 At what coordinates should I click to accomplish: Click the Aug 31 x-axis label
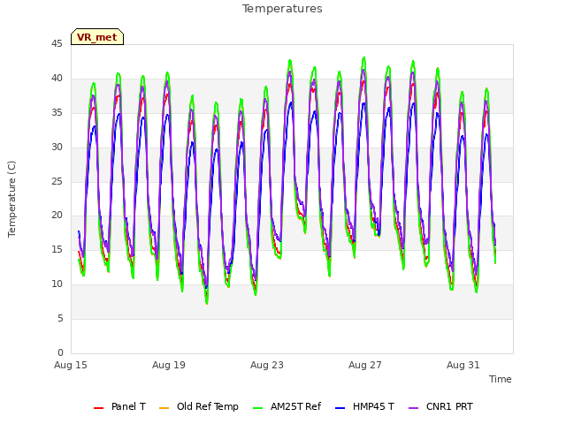pos(463,365)
